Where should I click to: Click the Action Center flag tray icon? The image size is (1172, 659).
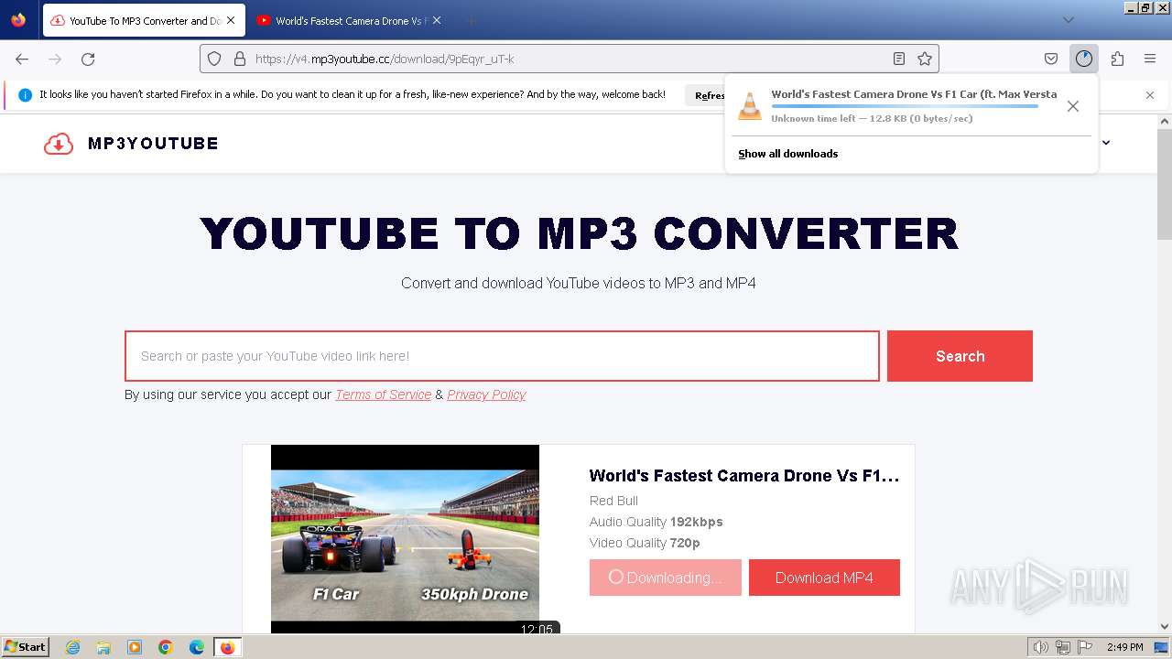(1085, 647)
